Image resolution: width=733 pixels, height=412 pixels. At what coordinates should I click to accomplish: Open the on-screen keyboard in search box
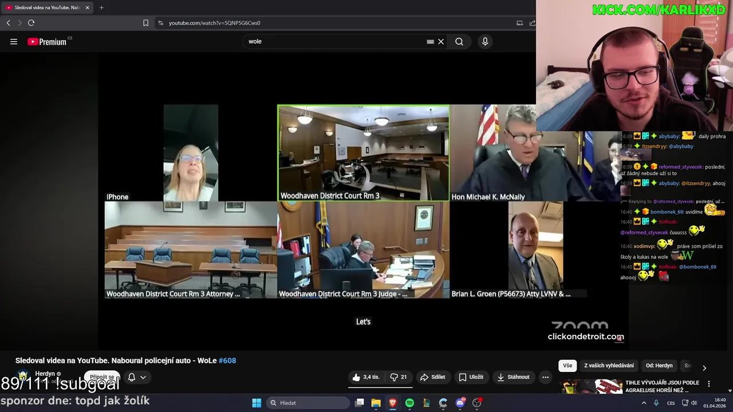(x=431, y=41)
